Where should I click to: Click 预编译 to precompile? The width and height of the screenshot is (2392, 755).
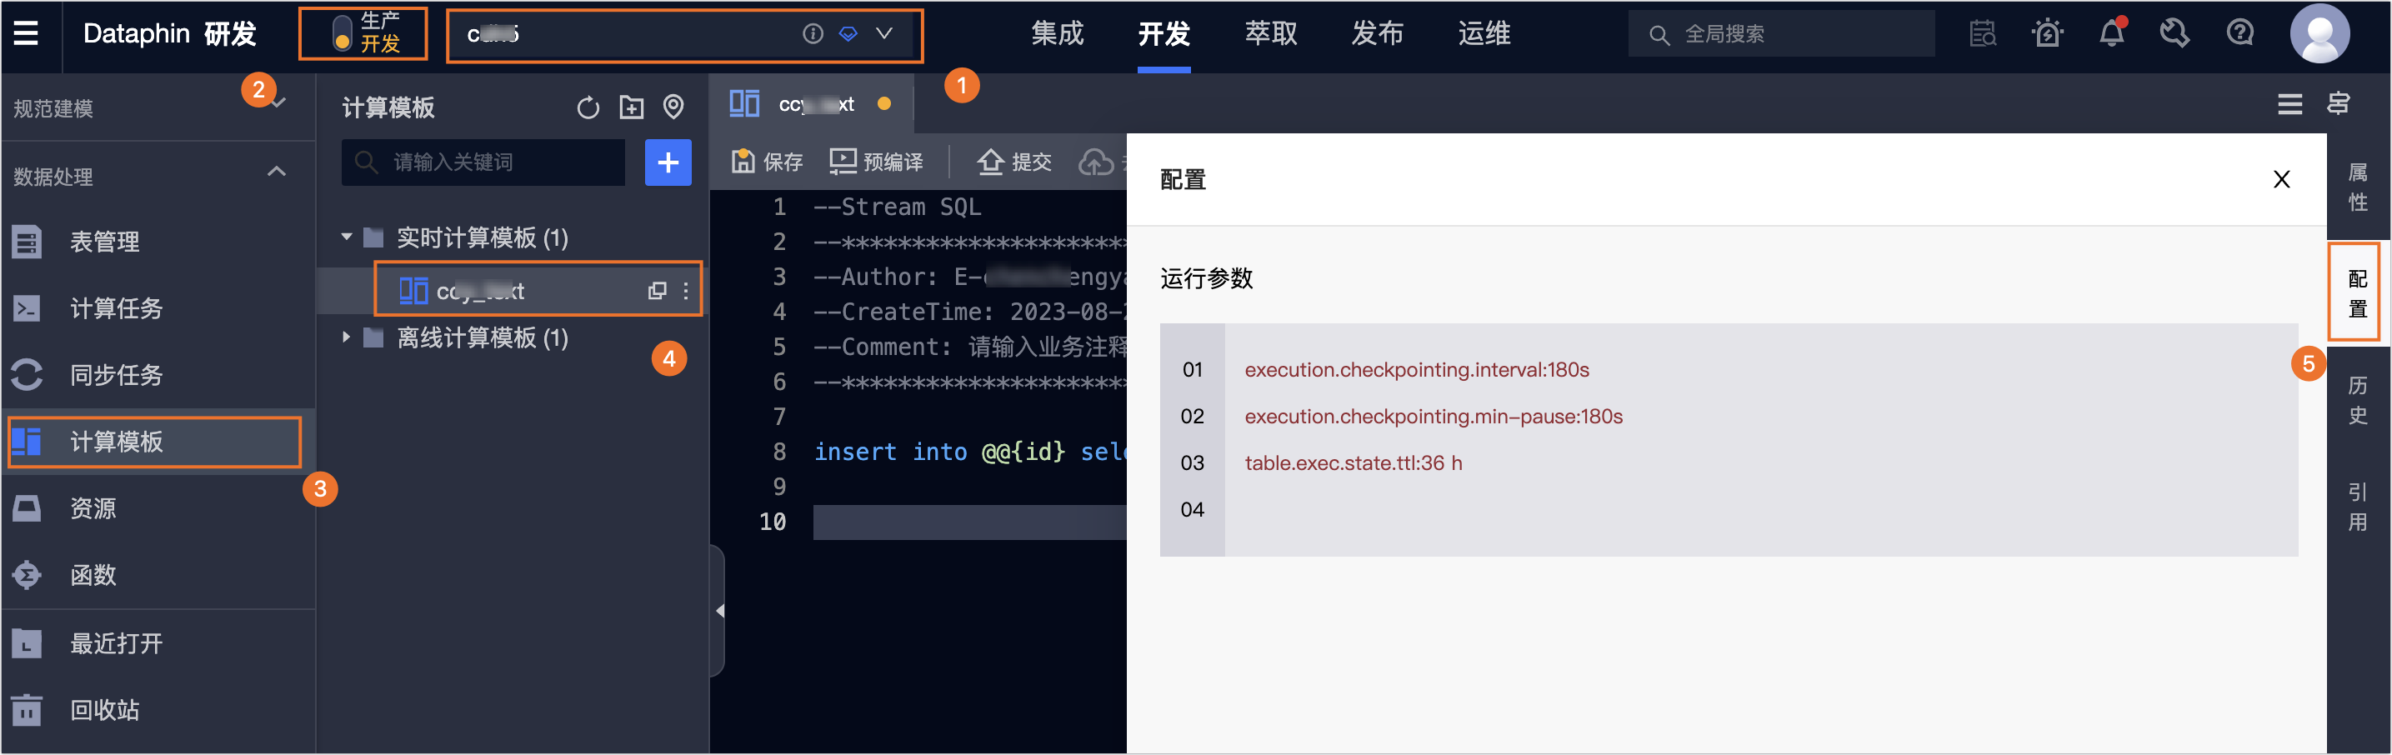pyautogui.click(x=876, y=162)
